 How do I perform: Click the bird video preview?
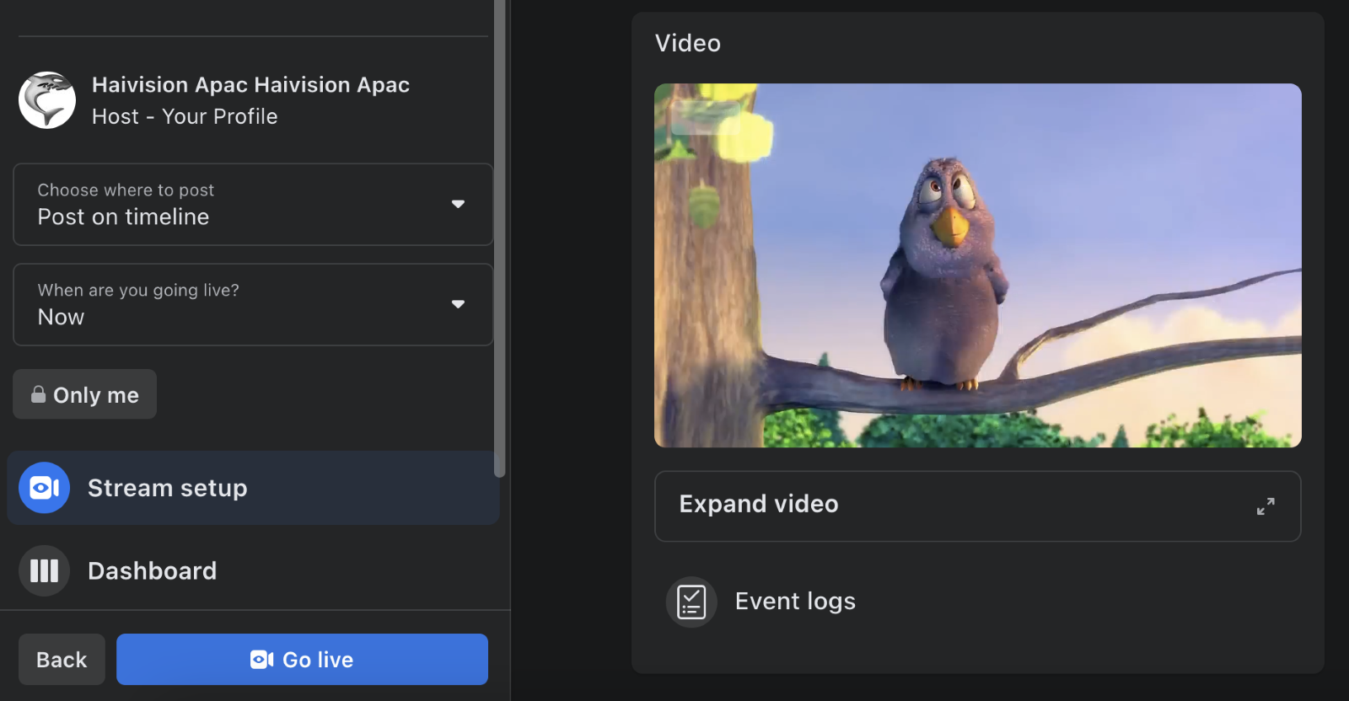click(x=977, y=265)
